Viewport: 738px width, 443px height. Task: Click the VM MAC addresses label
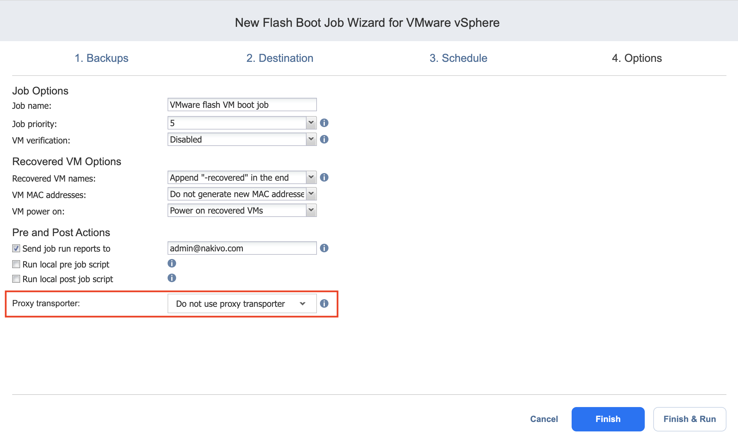(49, 195)
